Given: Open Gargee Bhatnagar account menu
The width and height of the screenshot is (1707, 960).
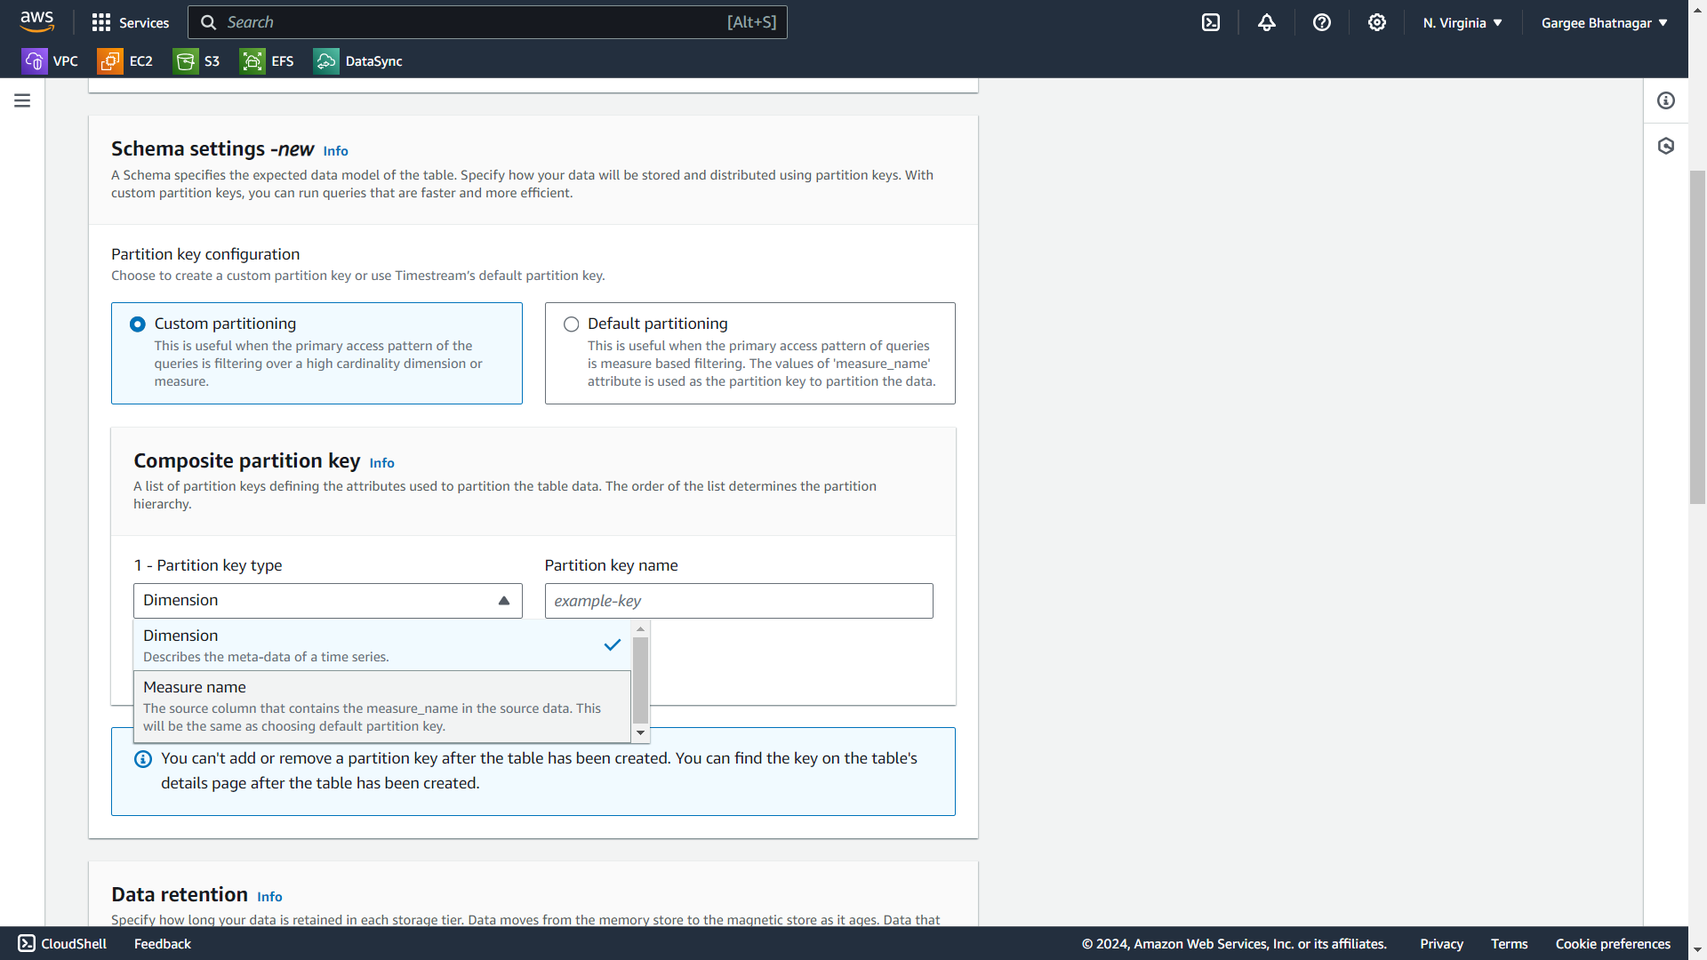Looking at the screenshot, I should click(1604, 22).
